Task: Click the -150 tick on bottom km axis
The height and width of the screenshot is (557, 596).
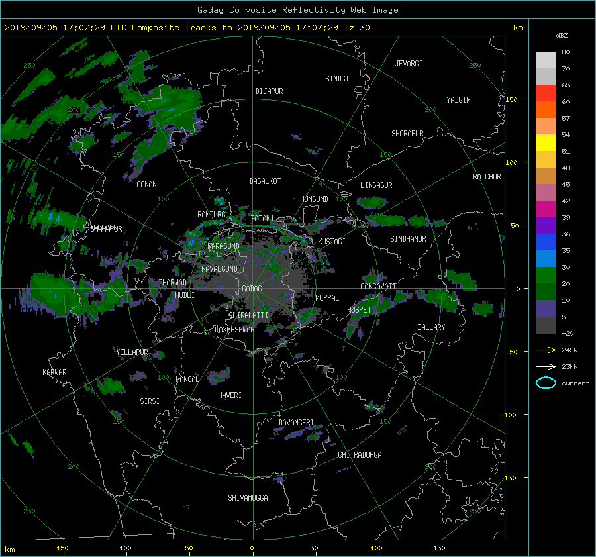Action: click(60, 548)
